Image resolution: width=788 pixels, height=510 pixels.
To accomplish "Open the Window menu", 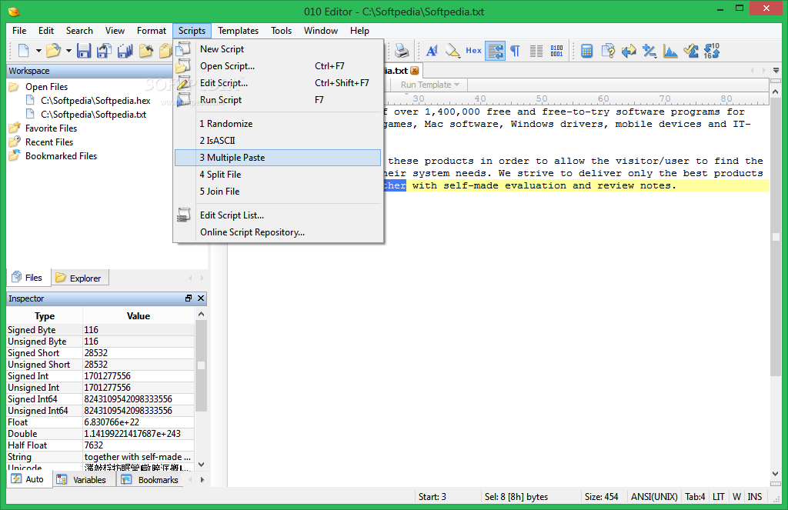I will [321, 31].
